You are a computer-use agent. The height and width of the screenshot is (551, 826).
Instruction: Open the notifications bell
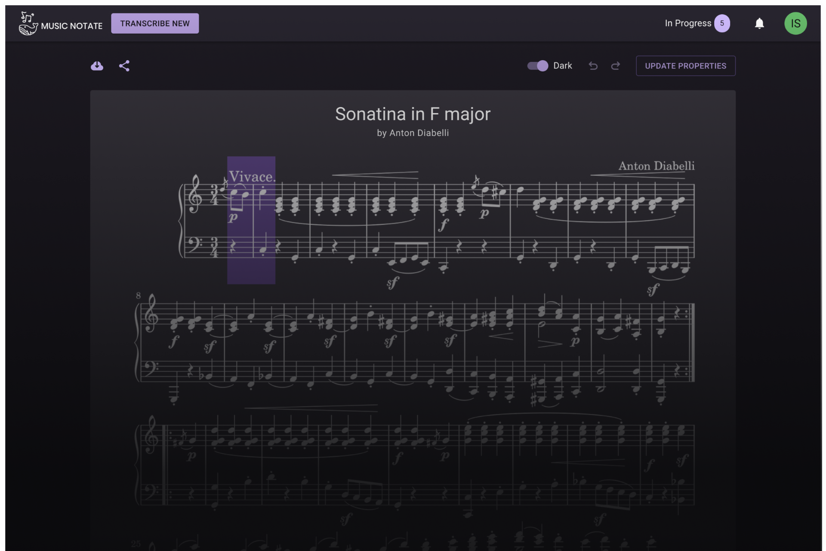click(759, 23)
